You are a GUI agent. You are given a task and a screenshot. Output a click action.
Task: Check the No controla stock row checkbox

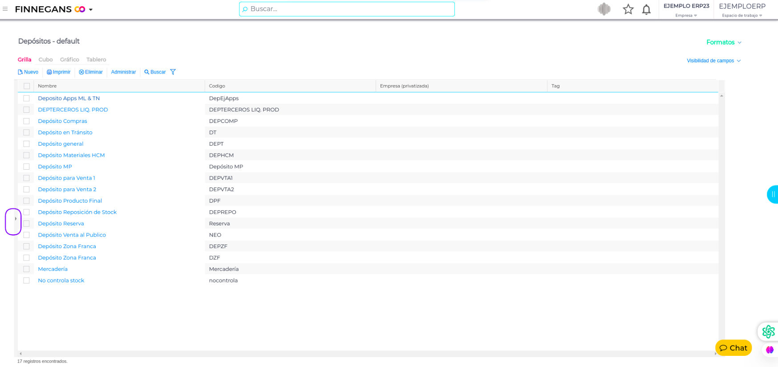click(x=27, y=281)
